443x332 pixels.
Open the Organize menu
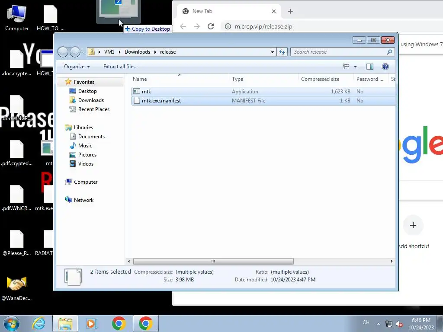(77, 67)
